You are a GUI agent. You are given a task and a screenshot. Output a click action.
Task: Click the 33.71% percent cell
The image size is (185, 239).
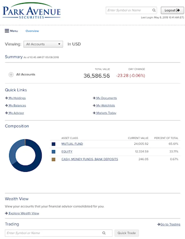coord(174,152)
